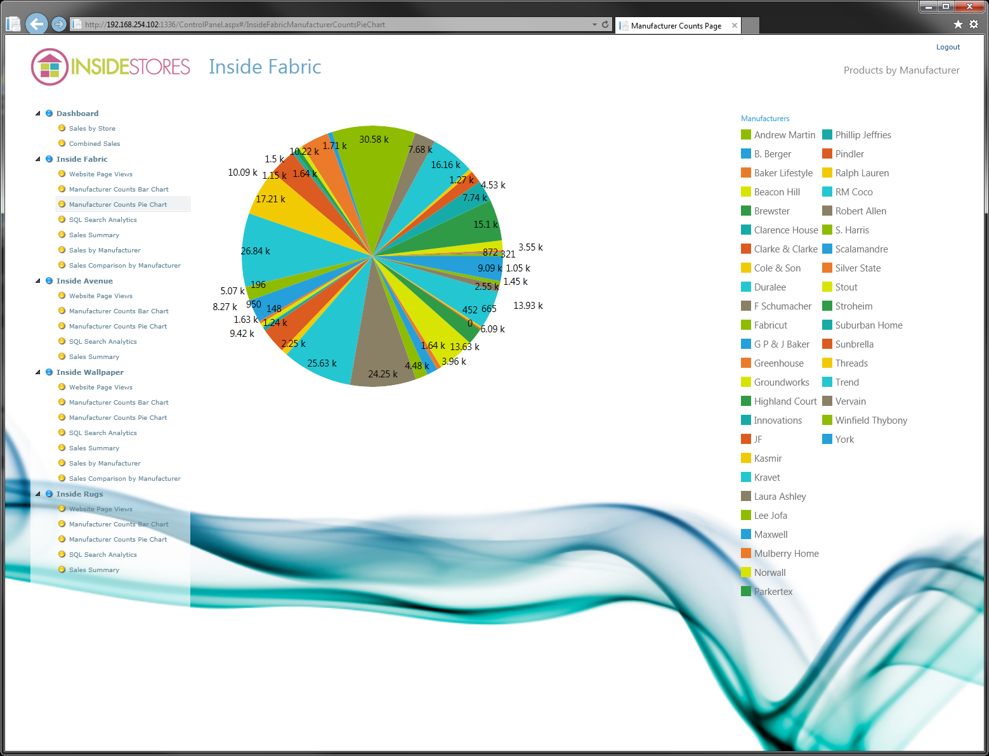Collapse the Inside Avenue tree node
The height and width of the screenshot is (756, 989).
pos(38,281)
